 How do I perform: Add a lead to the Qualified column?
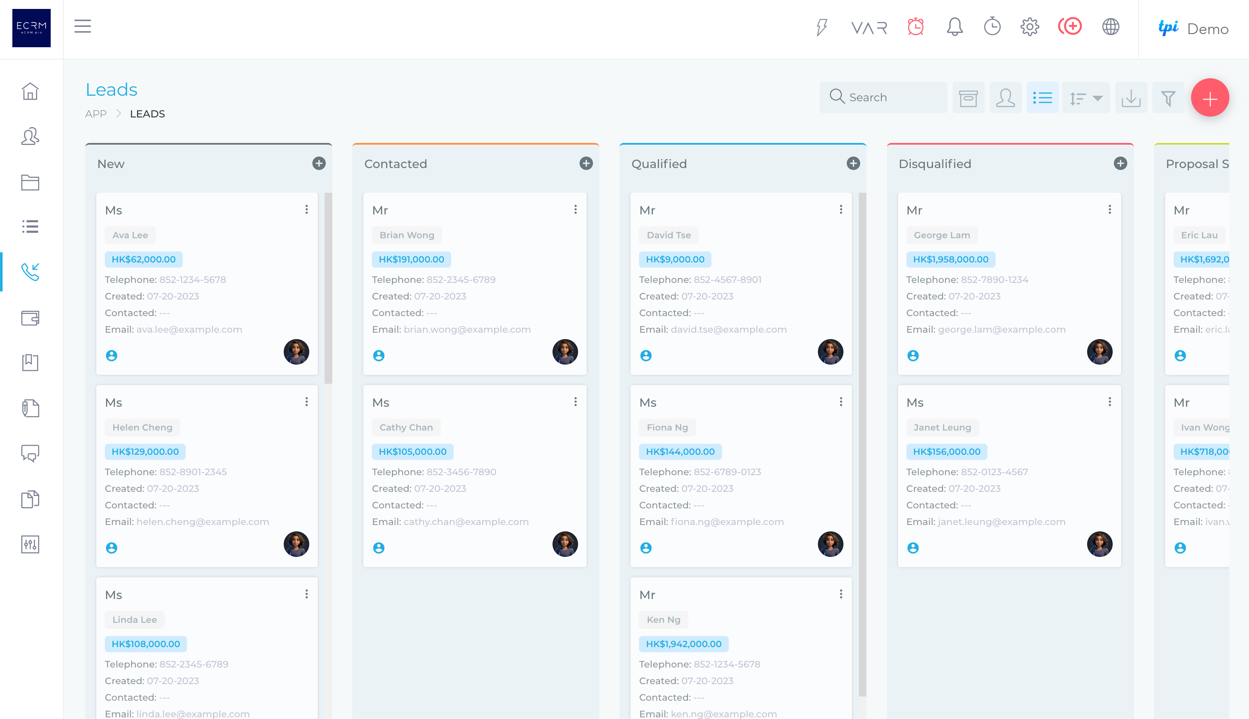click(x=853, y=163)
